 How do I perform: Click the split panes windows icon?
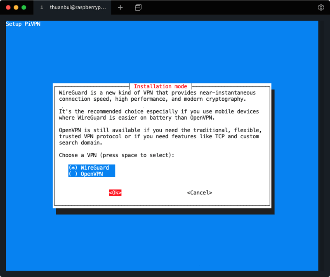pos(138,7)
